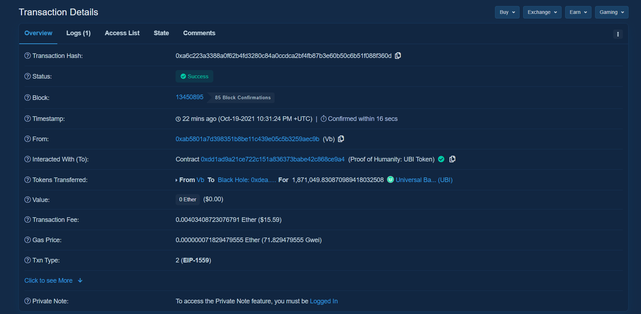Open contract address 0xdd1ad9a2... link

273,159
